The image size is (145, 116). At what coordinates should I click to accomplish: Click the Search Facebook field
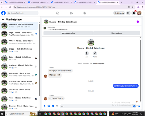click(x=23, y=13)
